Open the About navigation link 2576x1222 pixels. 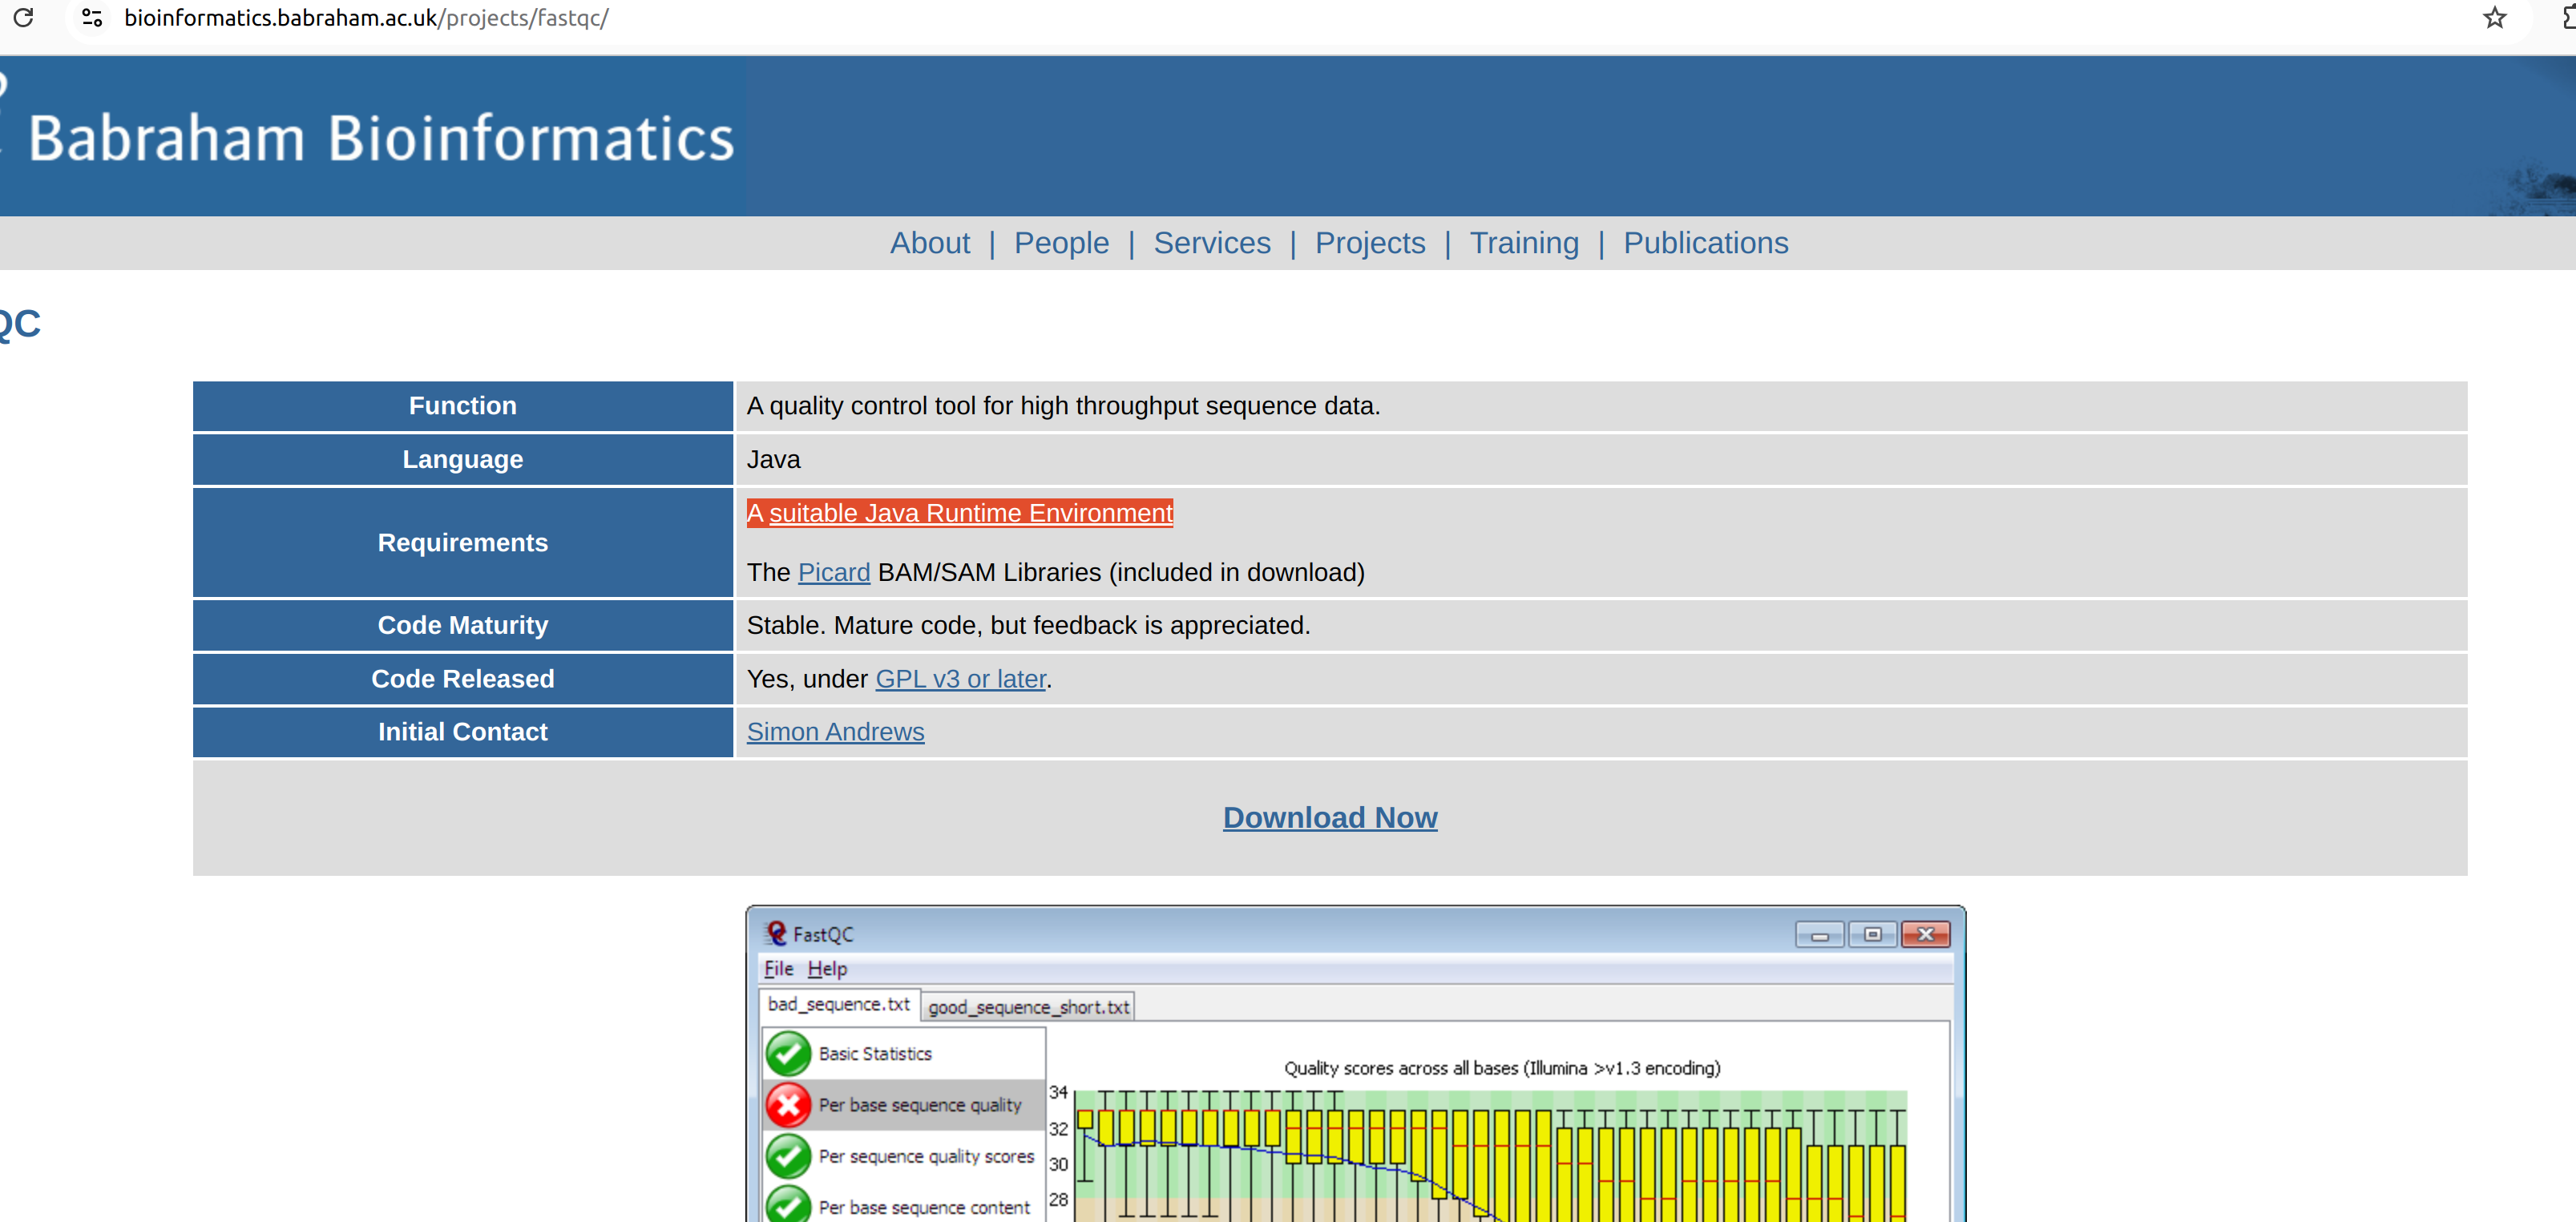[x=929, y=243]
